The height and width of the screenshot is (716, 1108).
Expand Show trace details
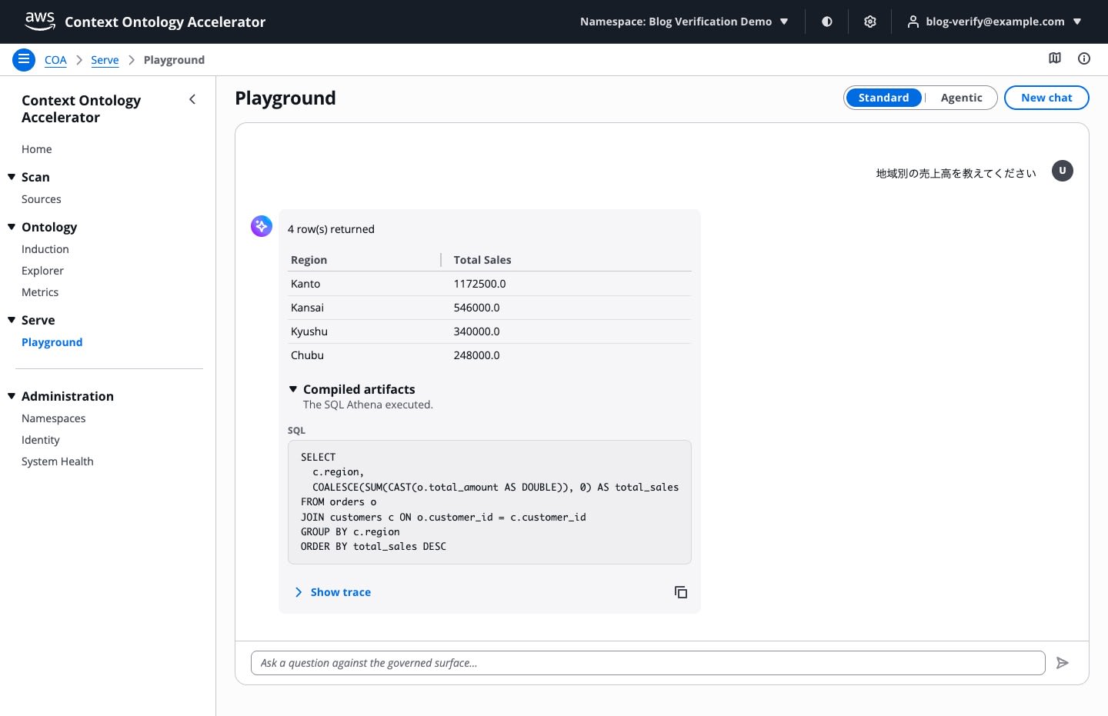coord(332,592)
